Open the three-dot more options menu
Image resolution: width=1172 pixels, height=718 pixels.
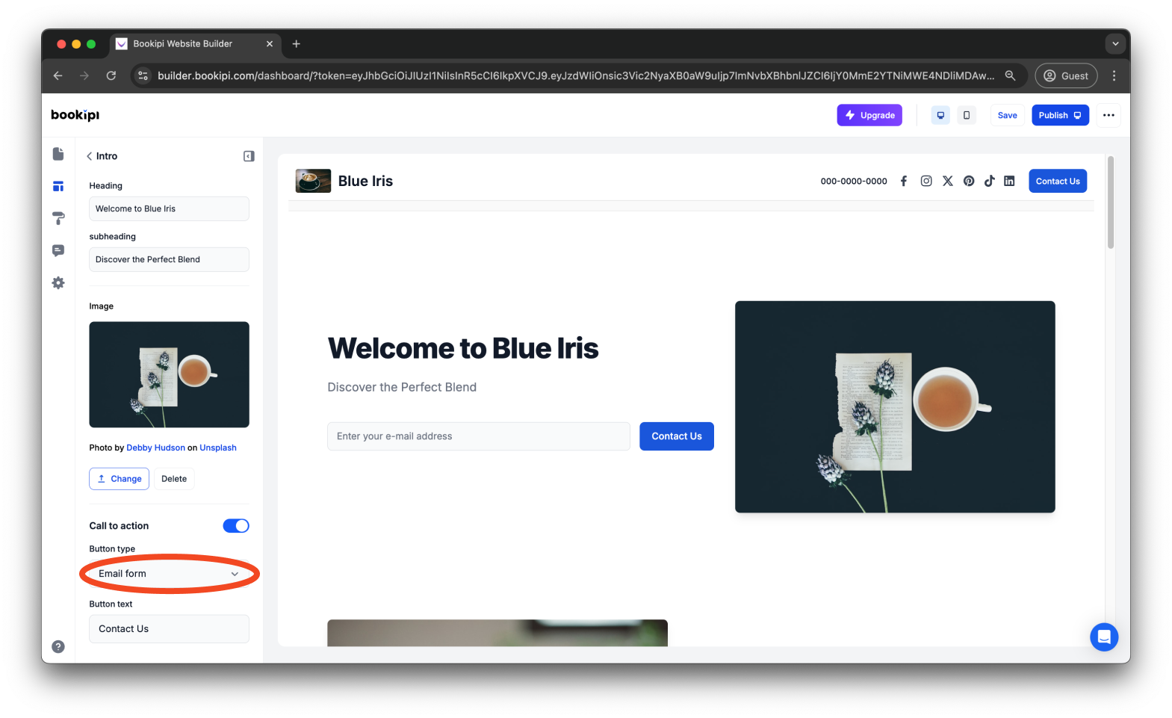point(1109,115)
